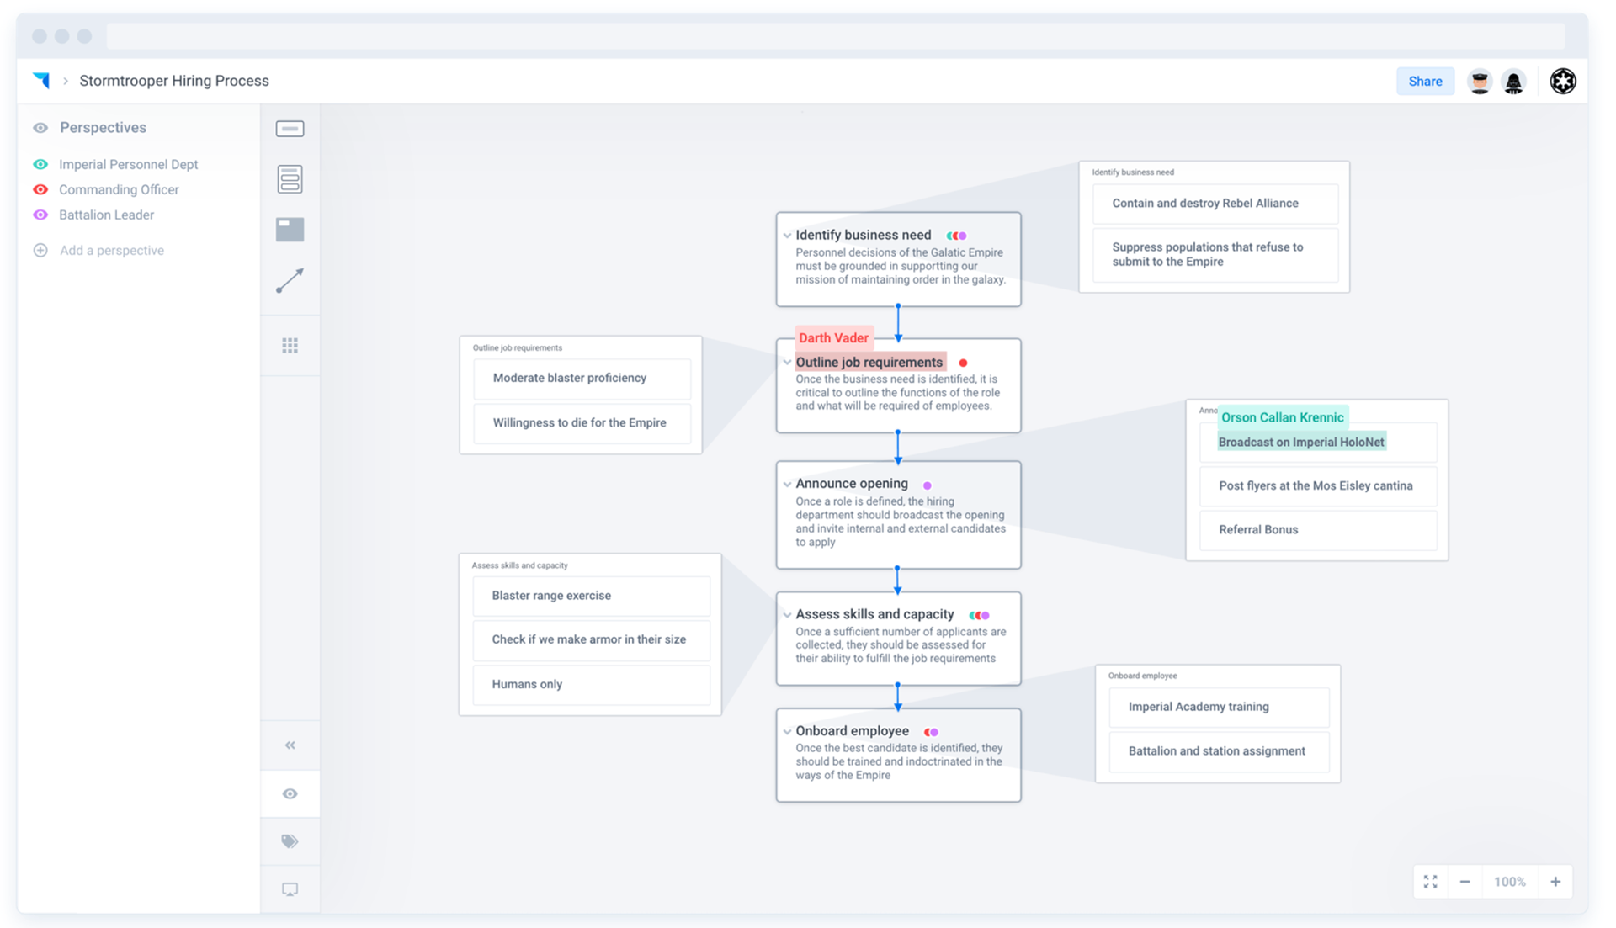Toggle Commanding Officer eye visibility
The height and width of the screenshot is (928, 1616).
pyautogui.click(x=40, y=189)
